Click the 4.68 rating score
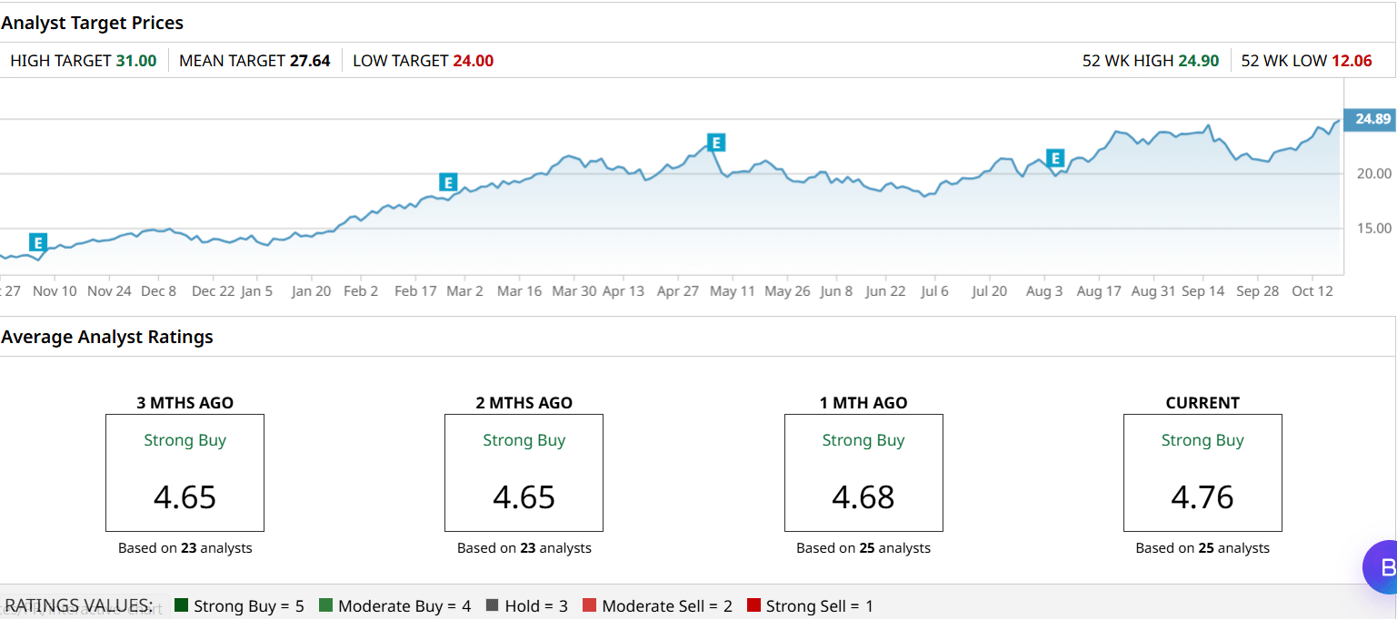This screenshot has width=1397, height=619. [x=863, y=497]
